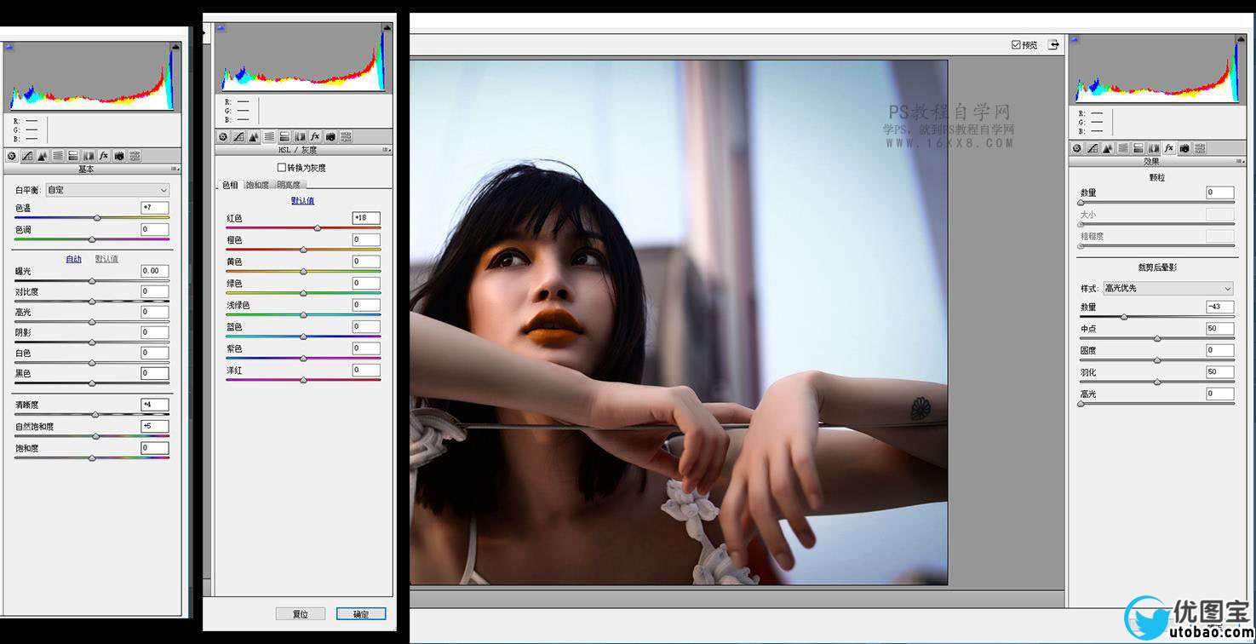Open Lens Corrections icon in the HSL panel
Viewport: 1256px width, 644px height.
pyautogui.click(x=300, y=137)
